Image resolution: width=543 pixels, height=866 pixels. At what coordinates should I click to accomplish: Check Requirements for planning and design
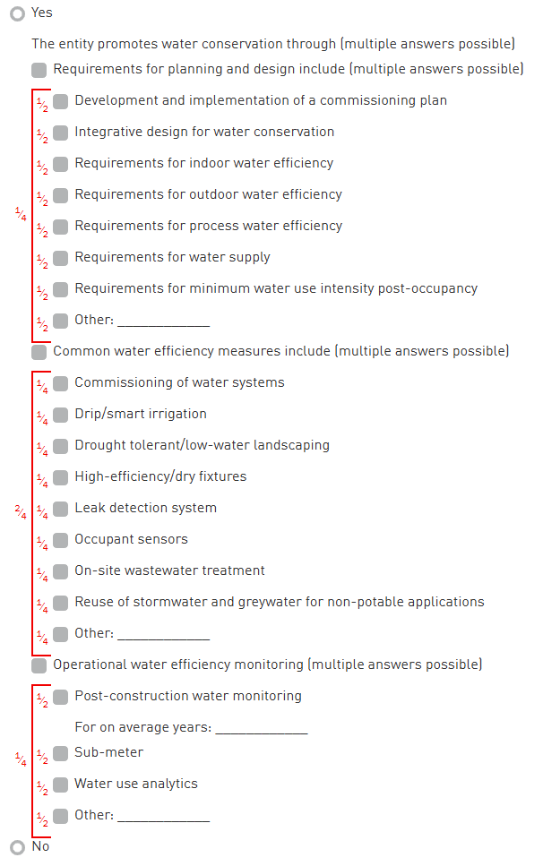click(39, 70)
